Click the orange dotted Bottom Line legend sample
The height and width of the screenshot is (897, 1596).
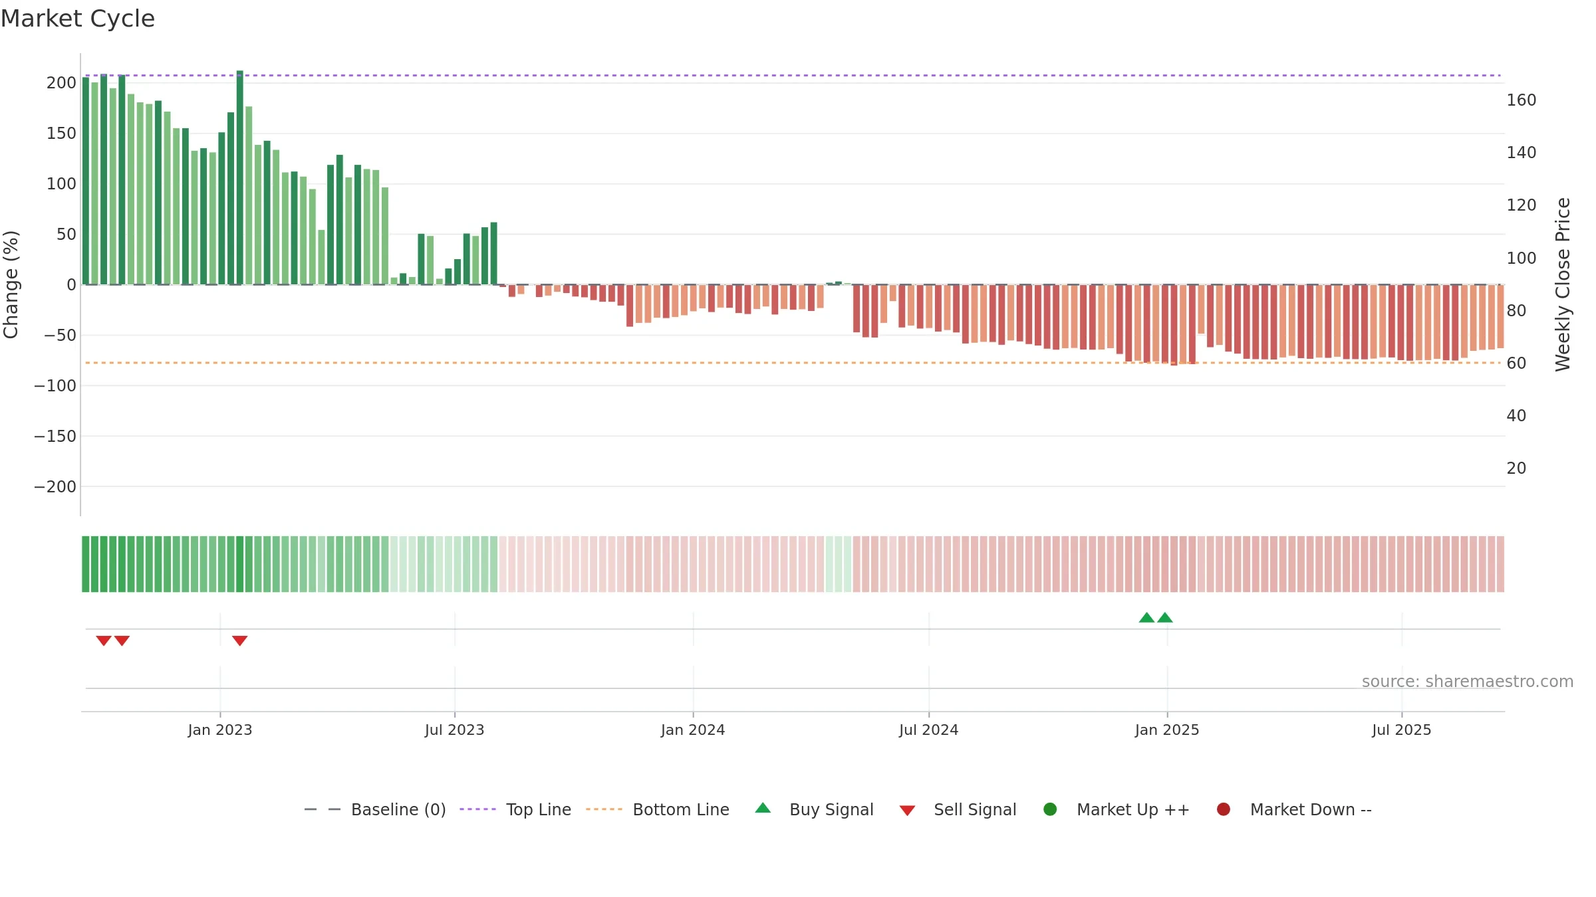point(604,809)
